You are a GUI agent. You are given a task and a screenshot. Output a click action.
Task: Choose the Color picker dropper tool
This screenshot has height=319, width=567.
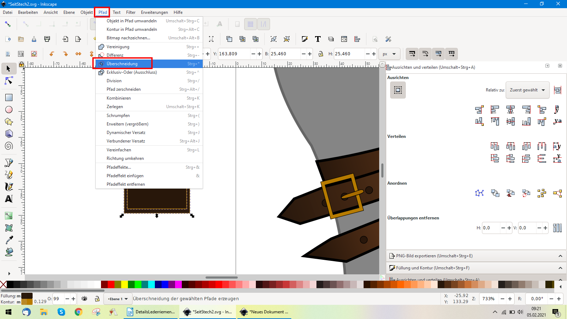9,240
